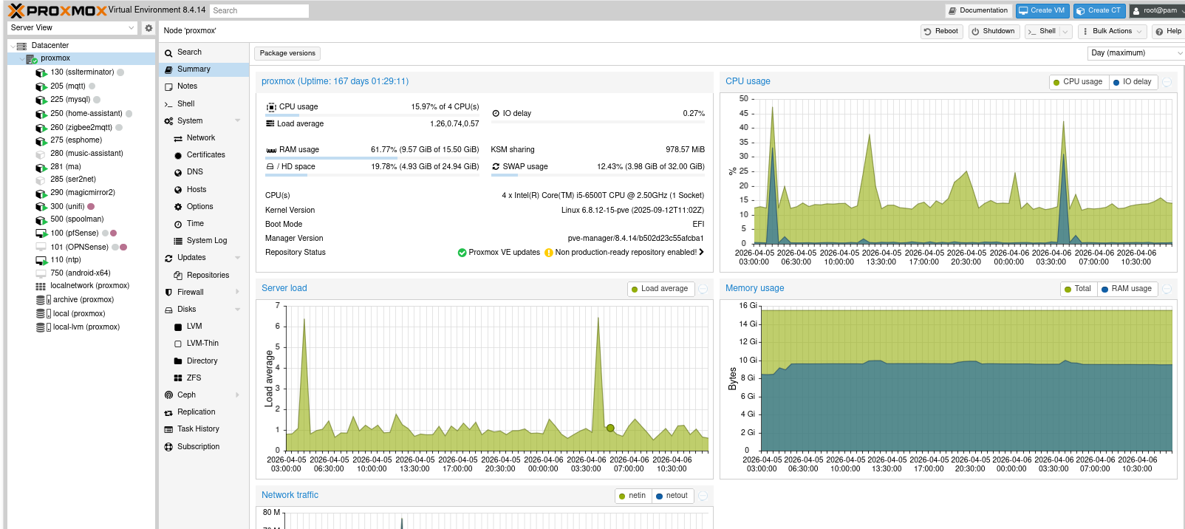Click the Certificates icon under System
This screenshot has width=1185, height=529.
coord(178,155)
